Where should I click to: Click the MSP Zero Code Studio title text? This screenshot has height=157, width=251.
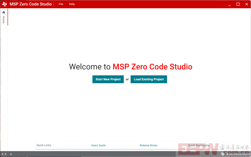[31, 4]
